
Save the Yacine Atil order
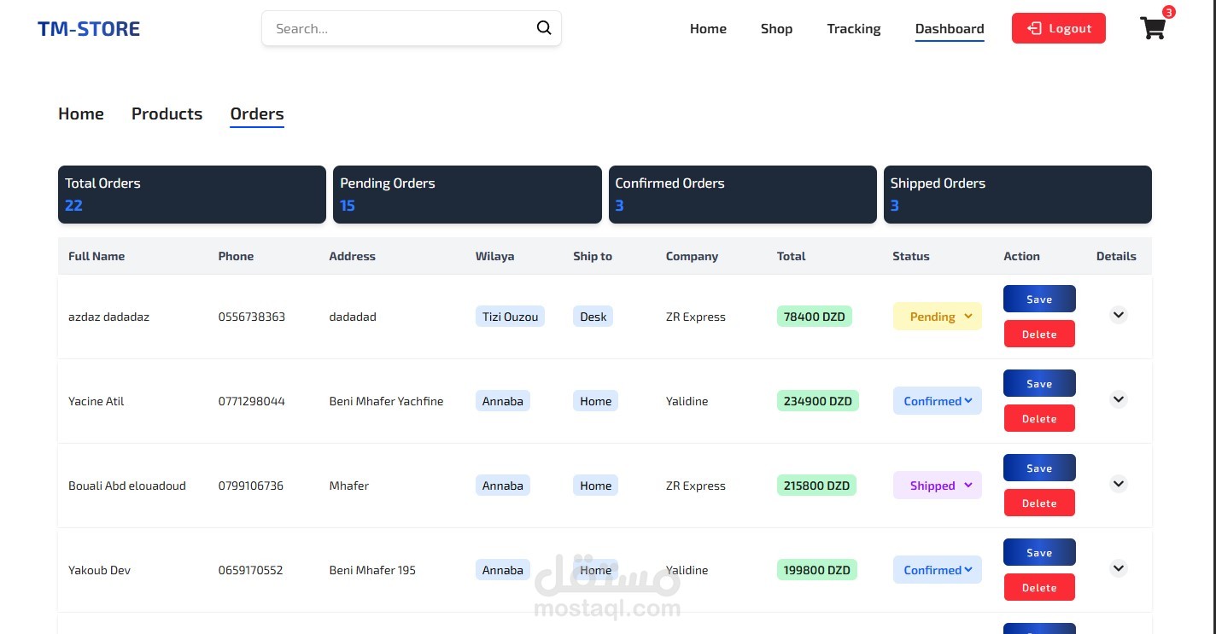[1039, 383]
